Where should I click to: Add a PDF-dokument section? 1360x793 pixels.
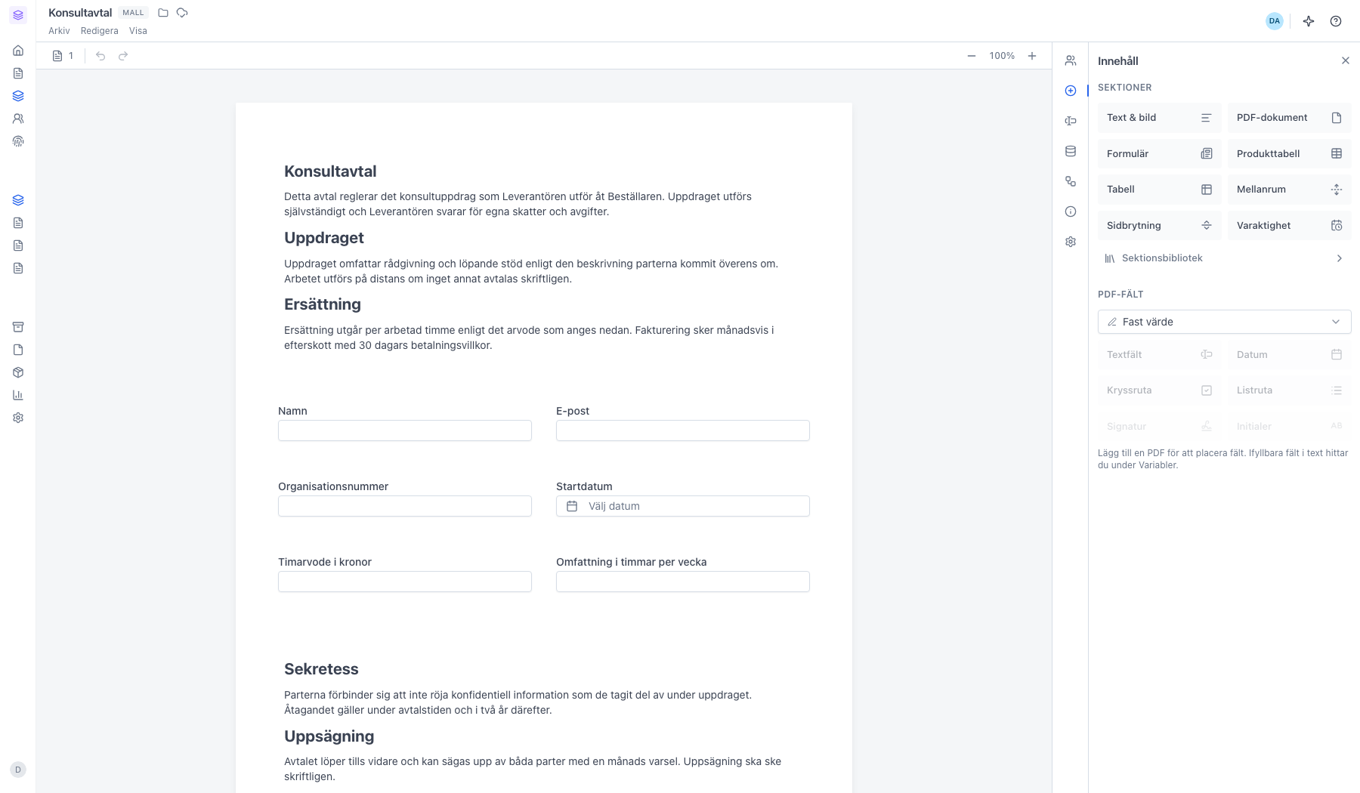point(1289,118)
